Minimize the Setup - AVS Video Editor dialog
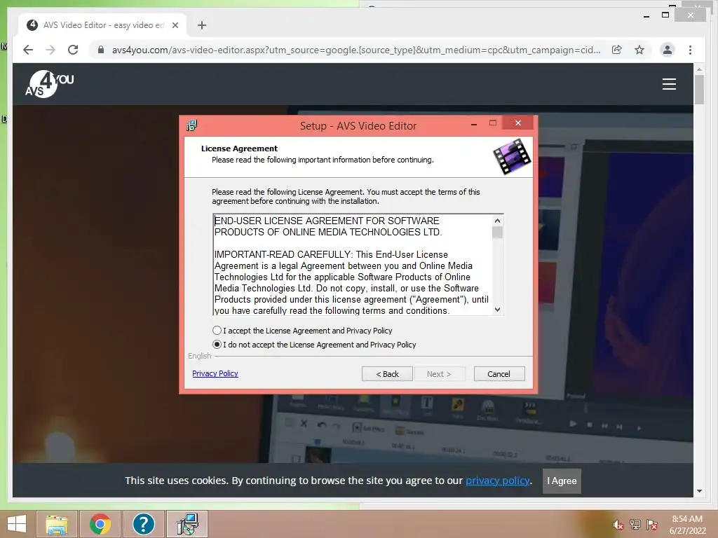Screen dimensions: 718x538 click(474, 123)
